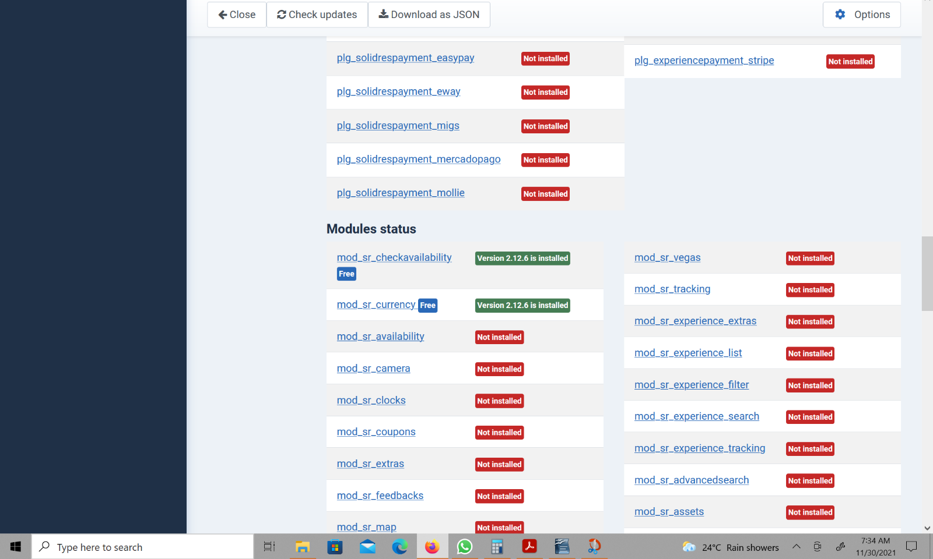933x559 pixels.
Task: Download the status as JSON
Action: [x=429, y=15]
